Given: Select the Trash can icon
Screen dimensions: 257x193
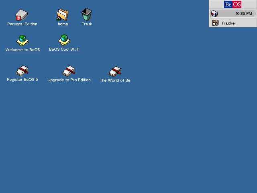Looking at the screenshot, I should [x=87, y=14].
